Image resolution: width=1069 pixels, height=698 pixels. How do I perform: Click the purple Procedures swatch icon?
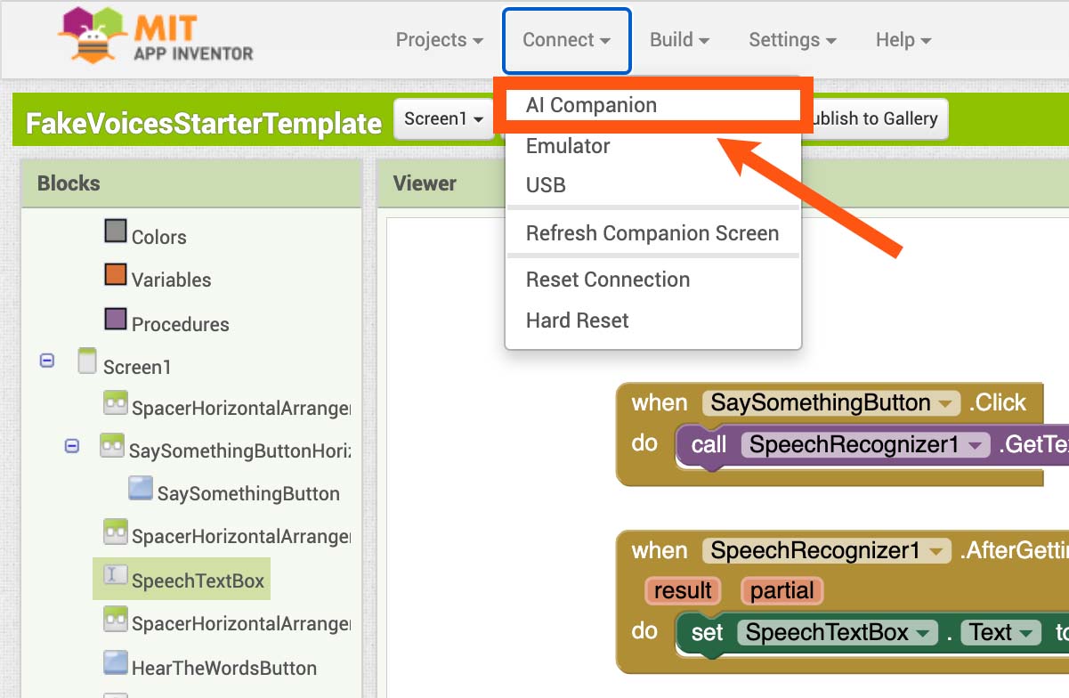click(116, 319)
